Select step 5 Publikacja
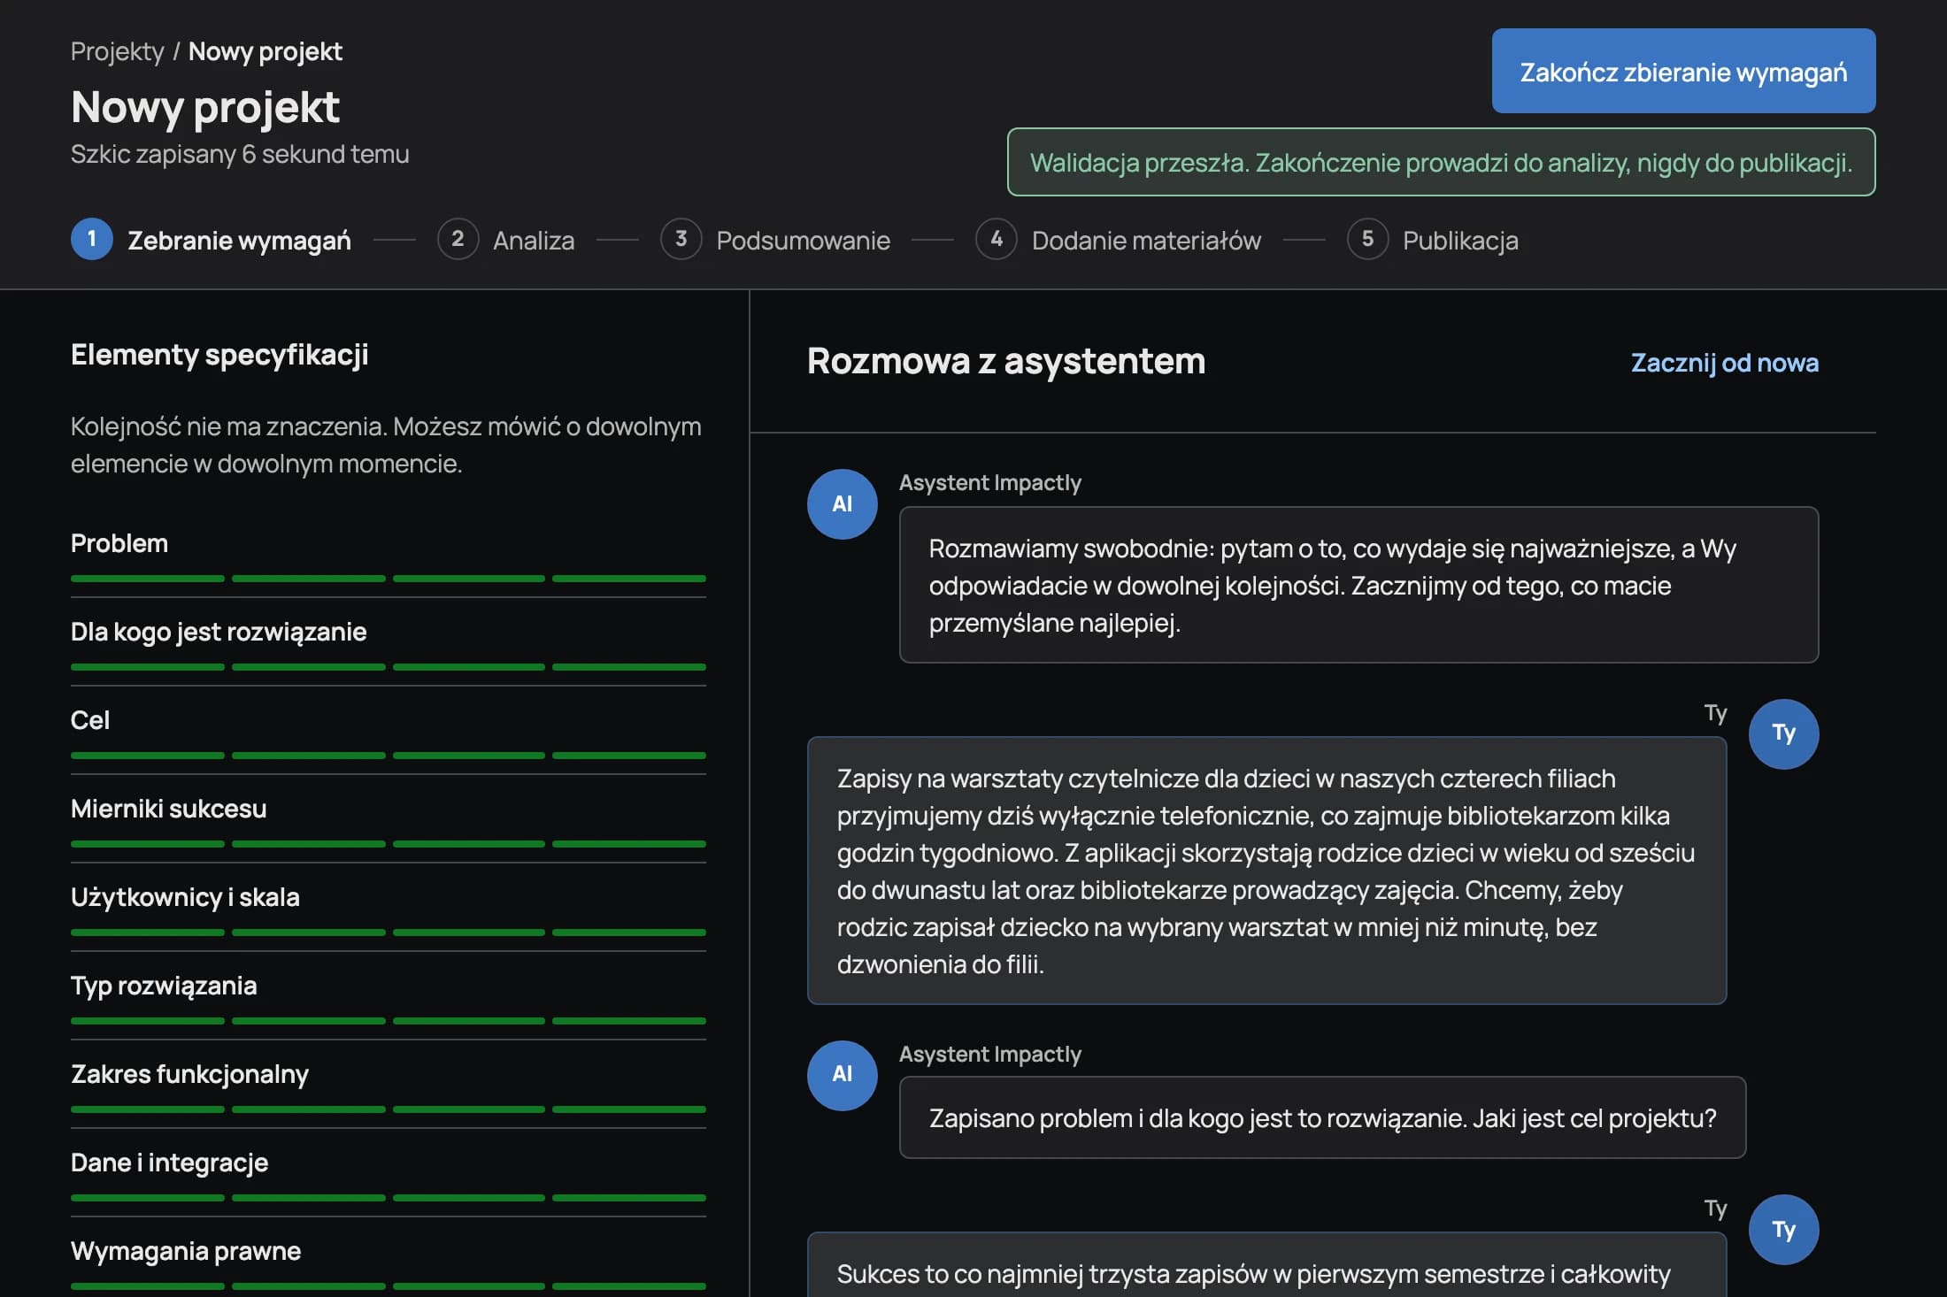This screenshot has width=1947, height=1297. pyautogui.click(x=1433, y=240)
